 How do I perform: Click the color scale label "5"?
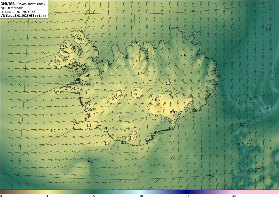click(x=94, y=196)
